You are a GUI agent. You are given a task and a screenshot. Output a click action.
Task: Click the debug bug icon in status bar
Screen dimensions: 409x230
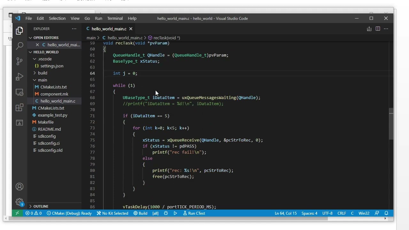166,213
